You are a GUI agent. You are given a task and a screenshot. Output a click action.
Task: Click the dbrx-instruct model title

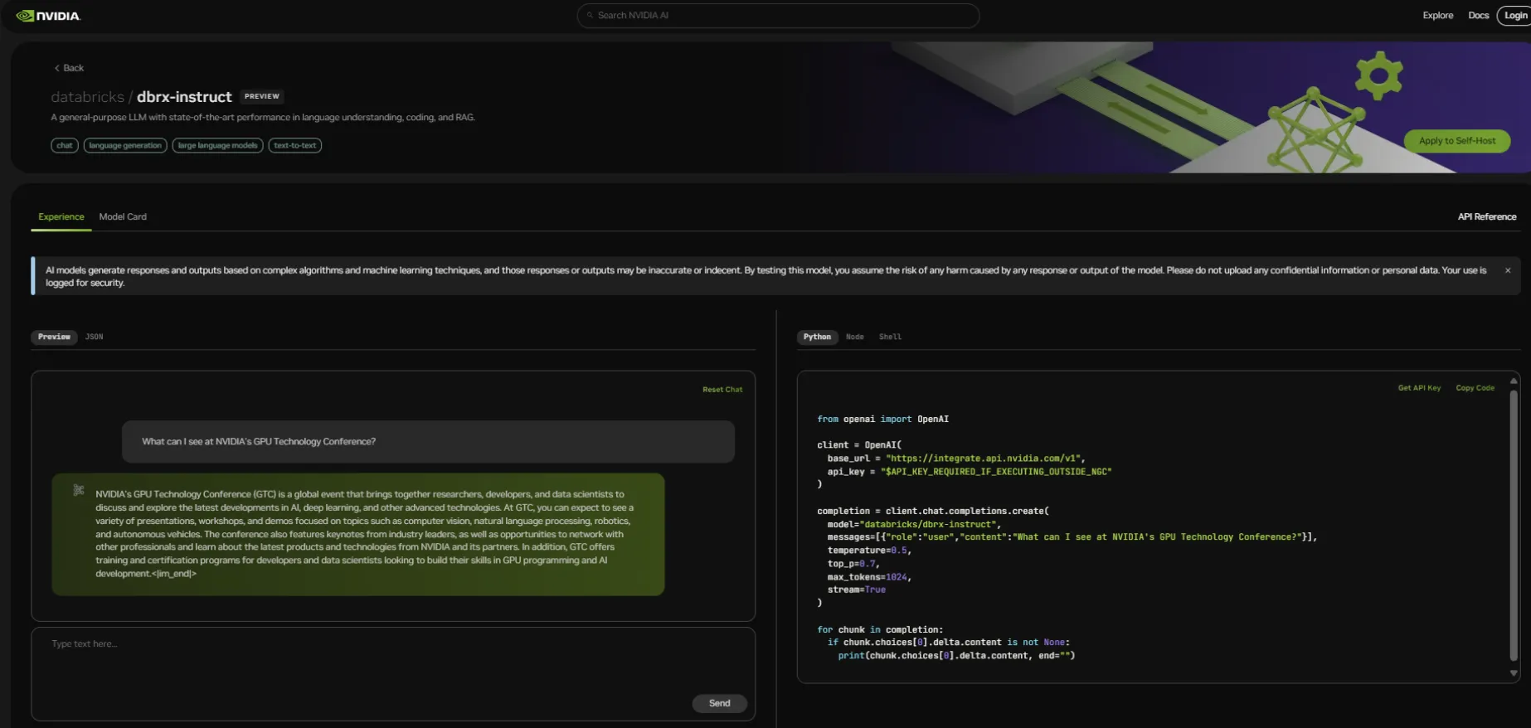(x=184, y=97)
